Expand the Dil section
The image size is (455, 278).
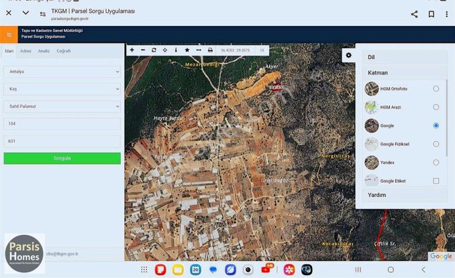point(405,57)
